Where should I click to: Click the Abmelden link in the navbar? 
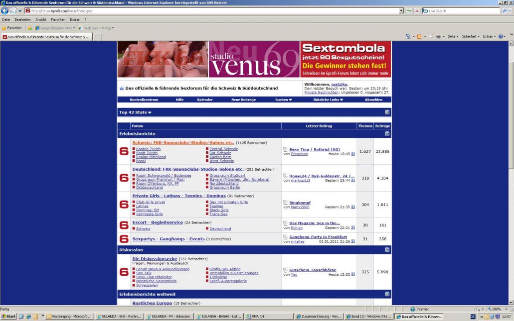coord(373,100)
